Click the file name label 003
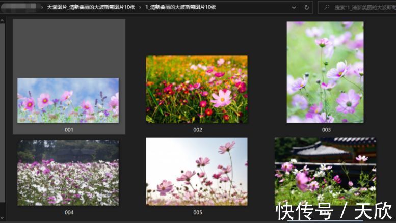The image size is (396, 223). [326, 130]
